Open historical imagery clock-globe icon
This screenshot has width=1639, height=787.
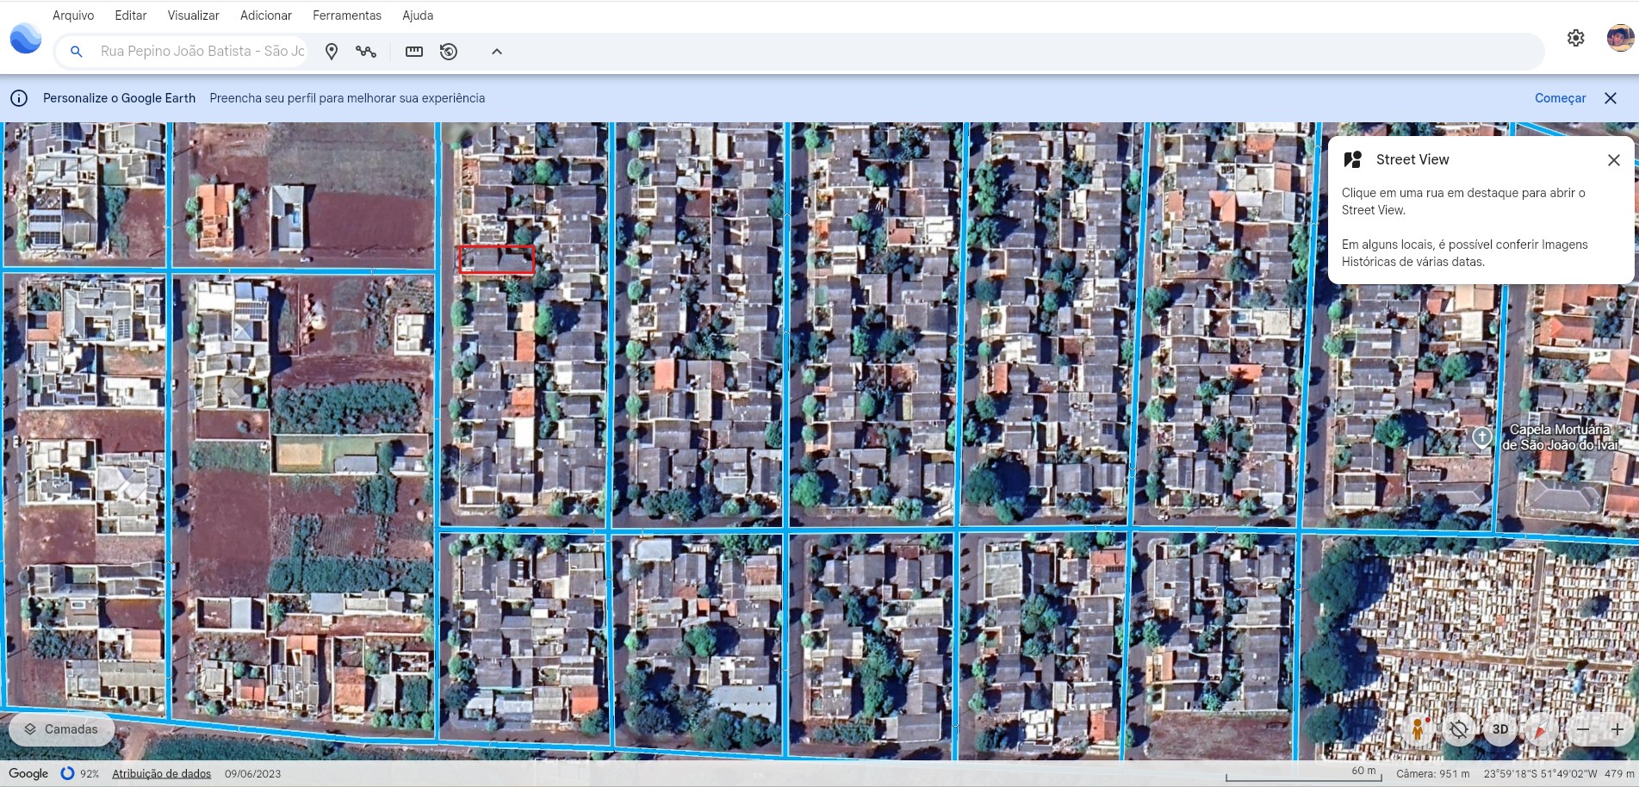tap(449, 52)
